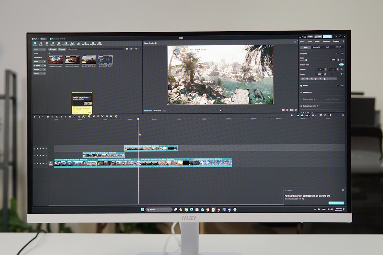Open the Text tool tab
The image size is (383, 255).
click(x=47, y=43)
